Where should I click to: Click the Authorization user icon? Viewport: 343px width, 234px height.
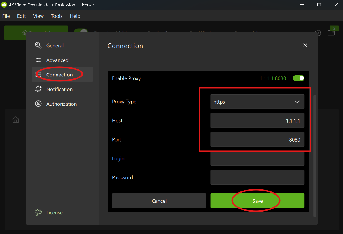click(38, 104)
